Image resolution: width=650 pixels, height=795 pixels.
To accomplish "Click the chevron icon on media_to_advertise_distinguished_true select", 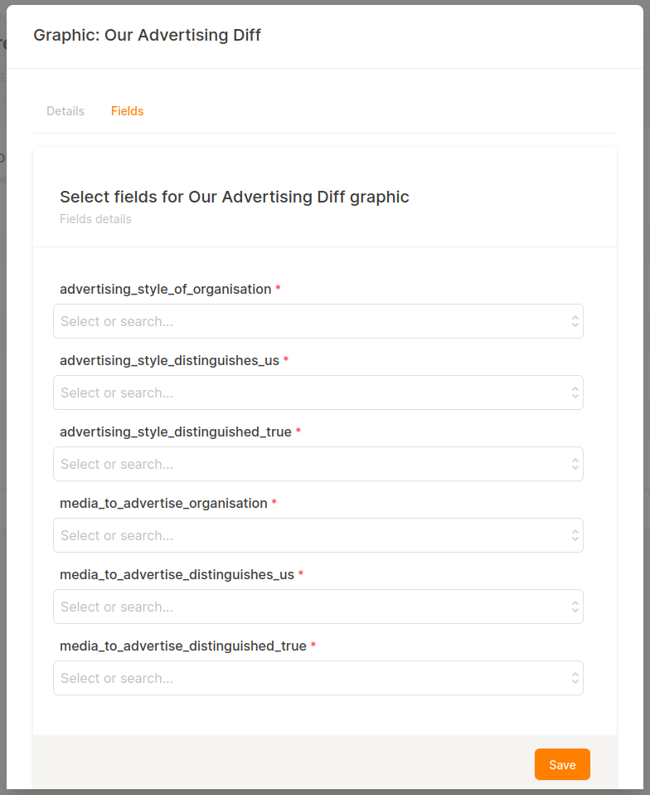I will [x=575, y=678].
